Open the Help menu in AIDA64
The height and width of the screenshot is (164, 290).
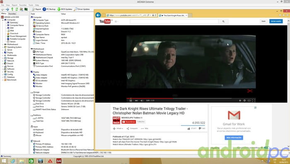37,5
